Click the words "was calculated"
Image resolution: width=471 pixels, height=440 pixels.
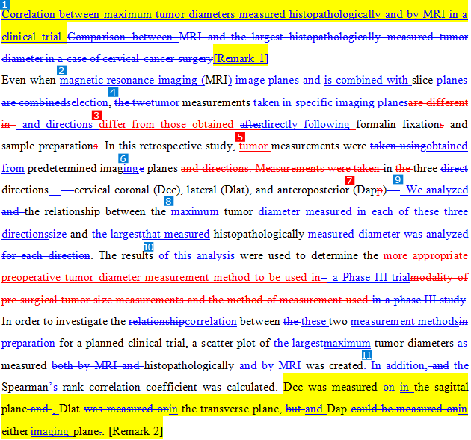pyautogui.click(x=238, y=387)
